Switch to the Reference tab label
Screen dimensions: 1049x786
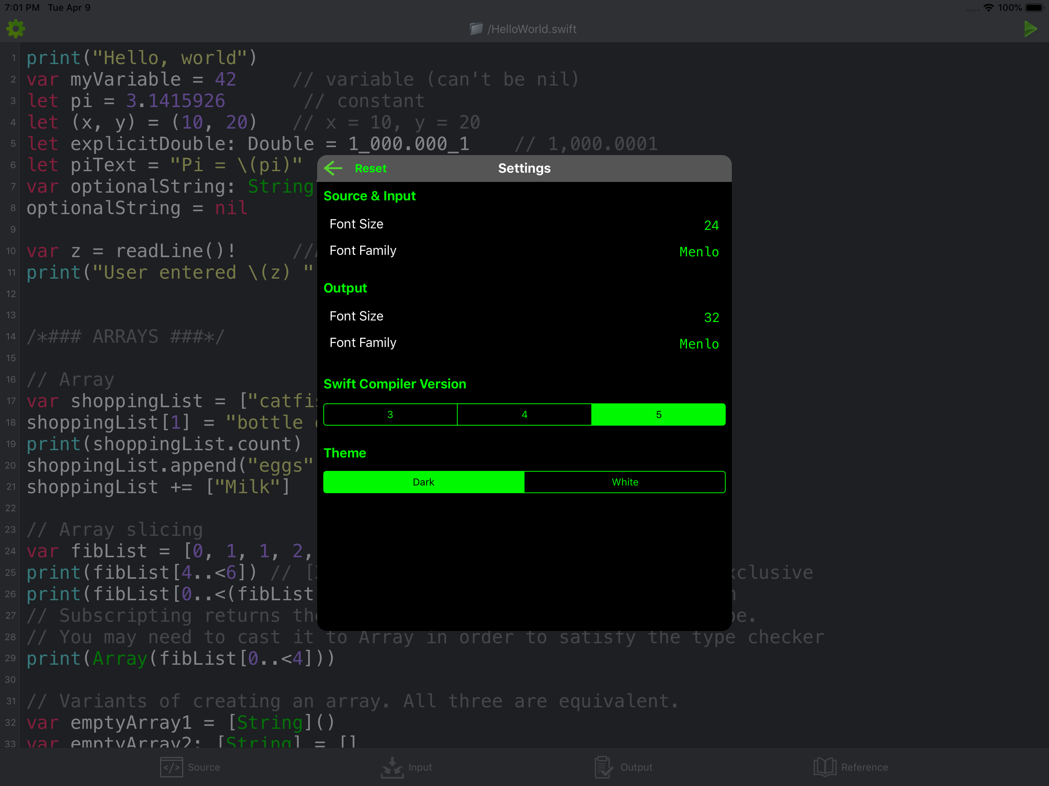point(864,767)
